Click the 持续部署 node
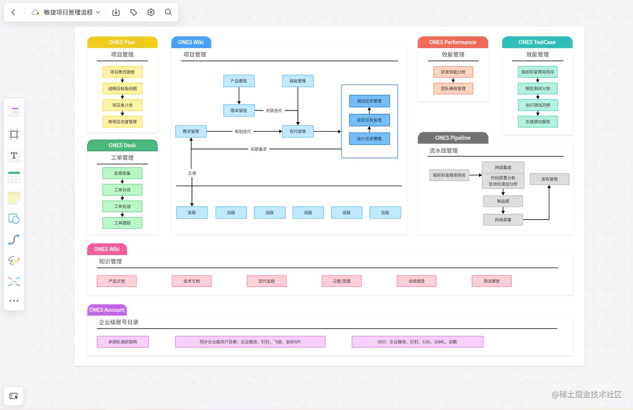The height and width of the screenshot is (410, 633). pos(503,220)
